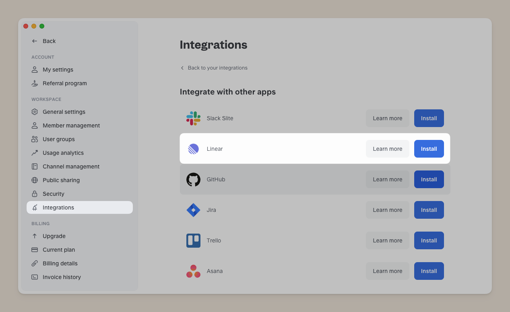Select Integrations sidebar item

(x=80, y=207)
